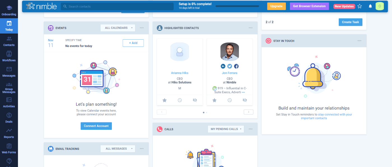The height and width of the screenshot is (167, 392).
Task: Hide Arianna Hiks from highlighted contacts
Action: click(x=195, y=100)
